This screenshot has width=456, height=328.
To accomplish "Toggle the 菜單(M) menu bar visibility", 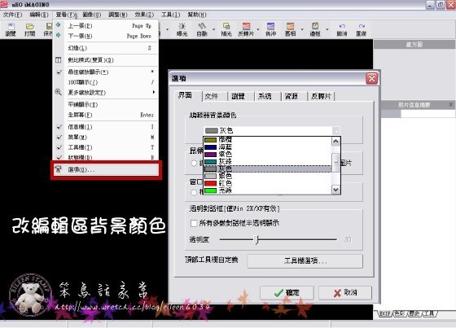I will click(x=106, y=137).
